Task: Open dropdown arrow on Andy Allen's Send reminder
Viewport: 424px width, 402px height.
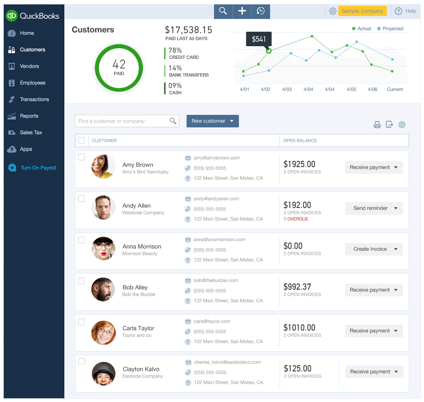Action: click(x=396, y=208)
